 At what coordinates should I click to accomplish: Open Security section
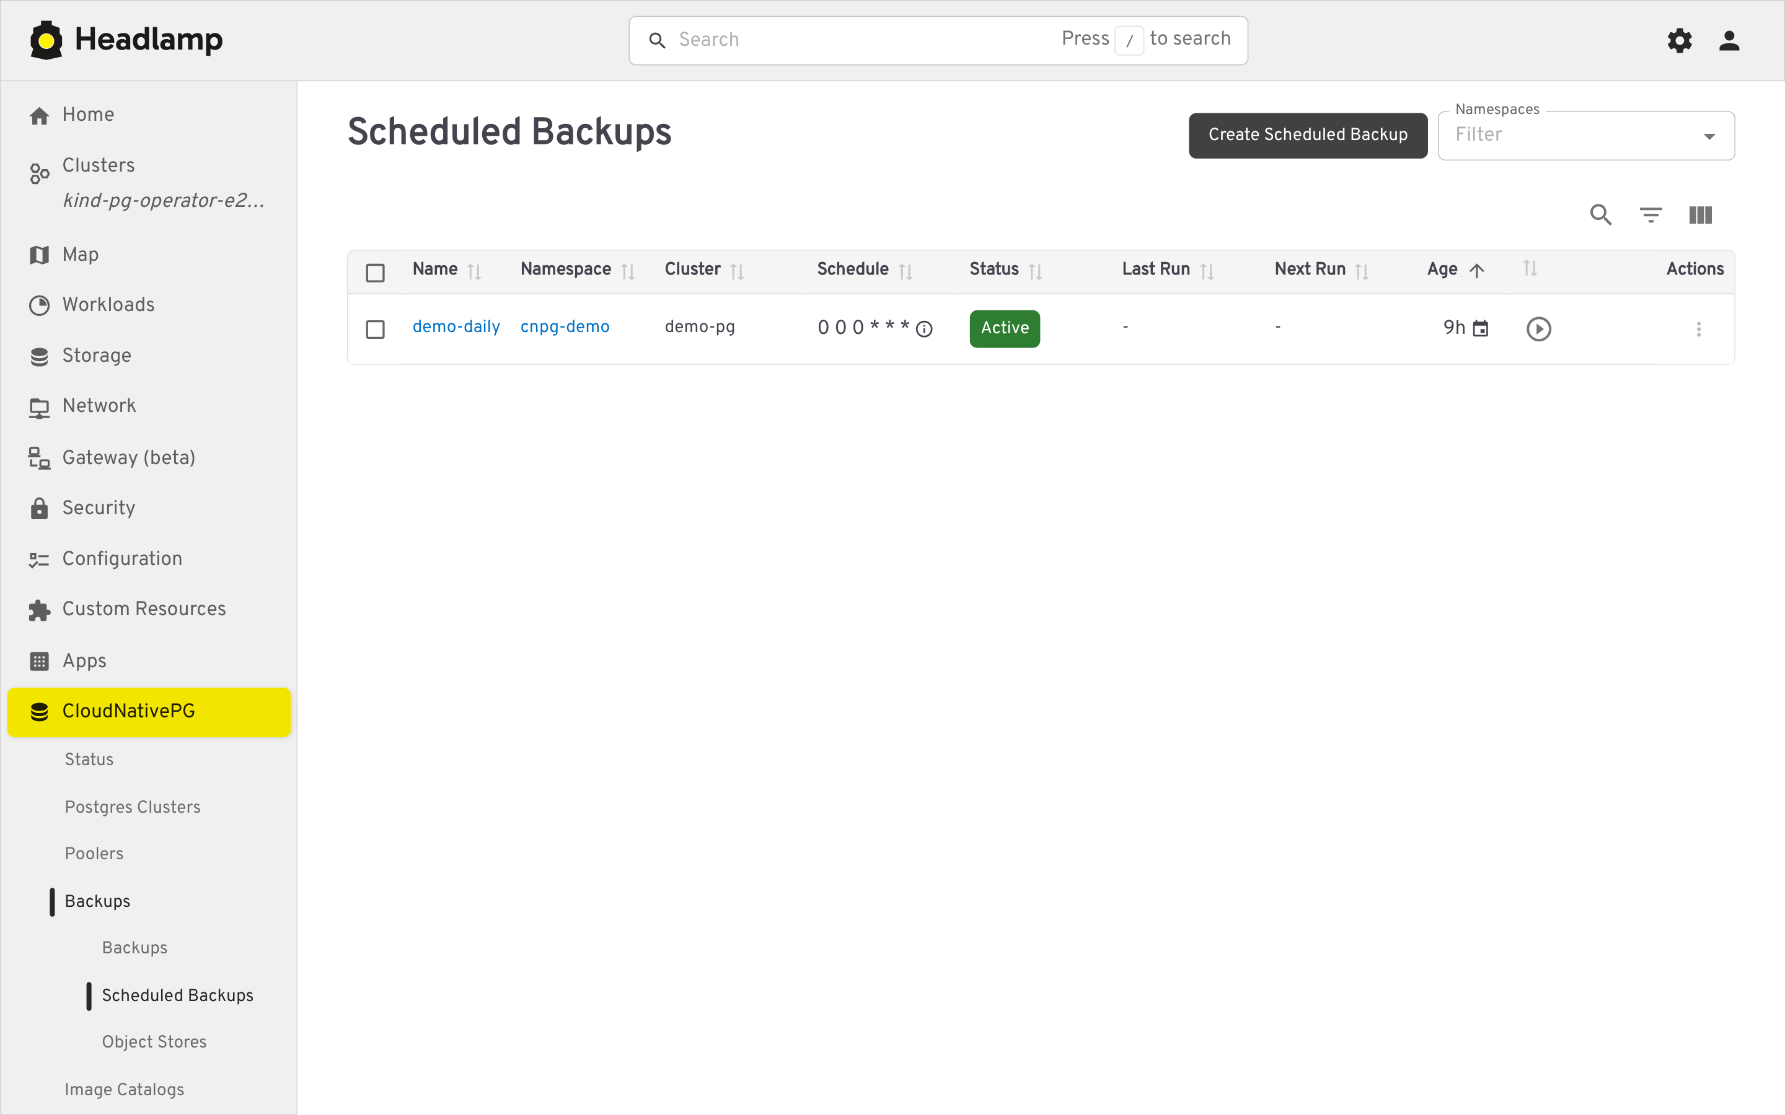148,507
